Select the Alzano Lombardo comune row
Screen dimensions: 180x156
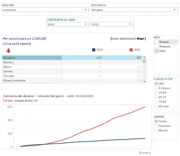tap(32, 80)
